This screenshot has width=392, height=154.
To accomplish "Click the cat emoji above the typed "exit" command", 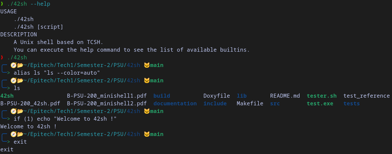I will click(147, 134).
